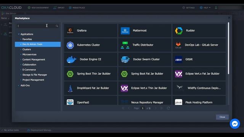Screen dimensions: 244x137
Task: Click New Environment in the top bar
Action: point(38,8)
